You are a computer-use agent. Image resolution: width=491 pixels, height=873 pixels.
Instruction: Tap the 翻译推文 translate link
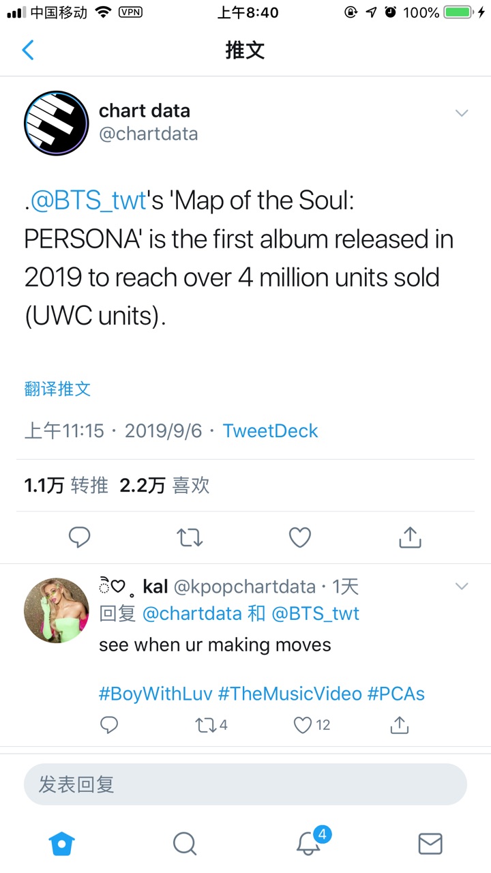click(x=57, y=389)
